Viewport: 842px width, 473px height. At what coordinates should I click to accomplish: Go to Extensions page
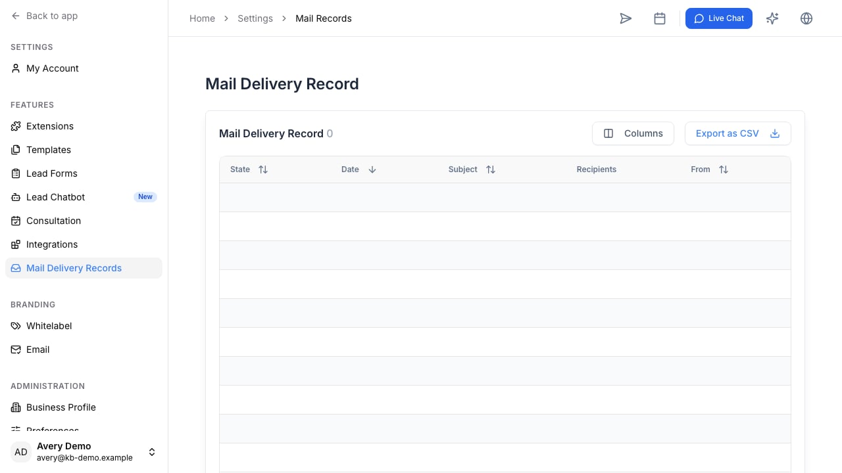[x=84, y=126]
